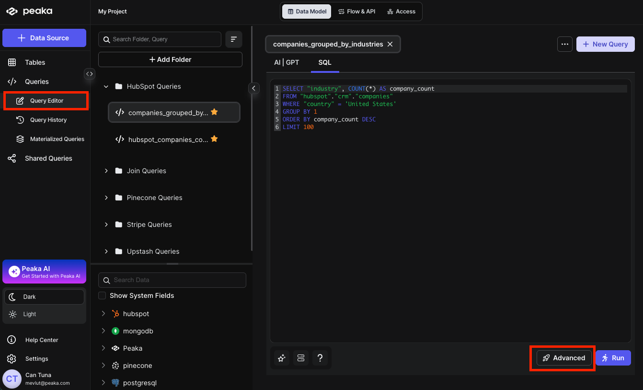Click the Search Data input field
643x390 pixels.
click(x=172, y=280)
